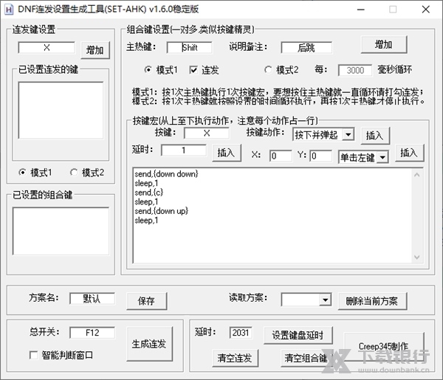
Task: Click the Creep345制作 button
Action: pyautogui.click(x=384, y=347)
